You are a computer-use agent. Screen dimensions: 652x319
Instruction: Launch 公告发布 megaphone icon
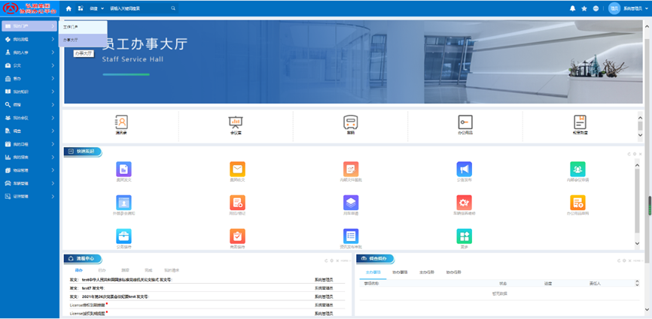464,169
